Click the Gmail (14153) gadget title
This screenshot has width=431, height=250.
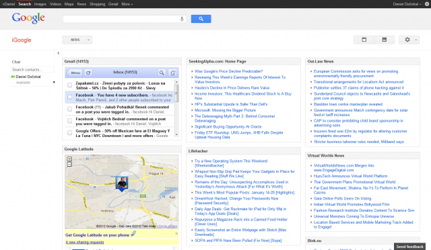pyautogui.click(x=76, y=61)
